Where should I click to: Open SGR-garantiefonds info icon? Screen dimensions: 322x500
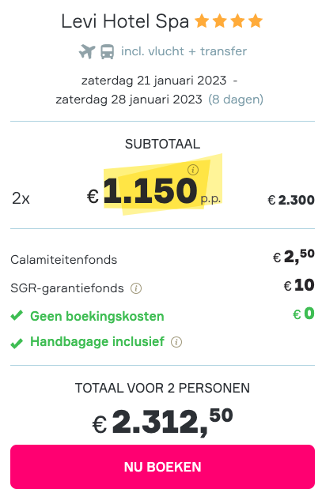(136, 288)
